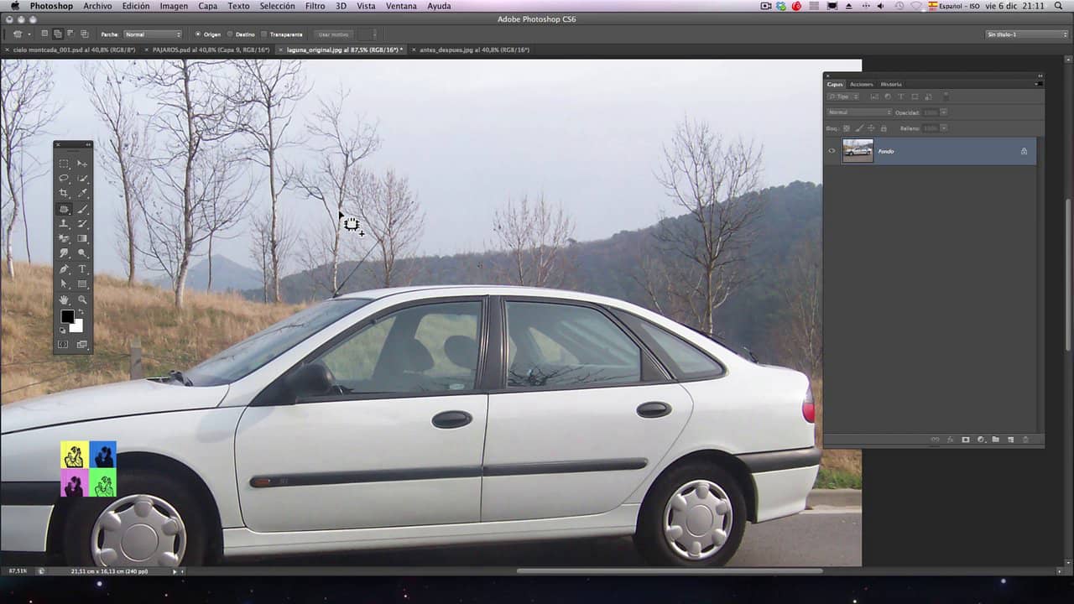The image size is (1074, 604).
Task: Hide the Fondo layer visibility eye
Action: 832,151
